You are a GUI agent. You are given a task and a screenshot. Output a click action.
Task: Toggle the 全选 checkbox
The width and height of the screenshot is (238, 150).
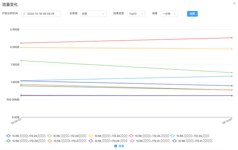pyautogui.click(x=116, y=146)
